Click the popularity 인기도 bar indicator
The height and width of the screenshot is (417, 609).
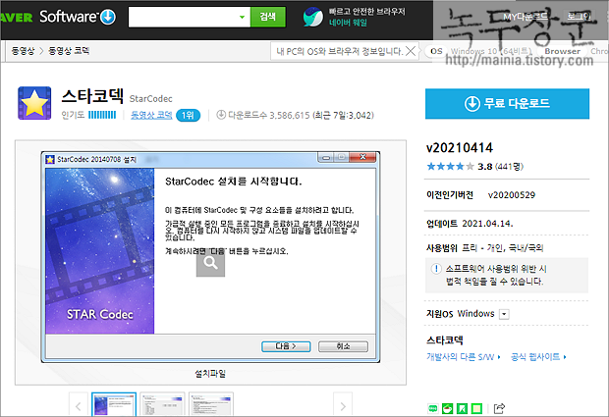pyautogui.click(x=102, y=115)
